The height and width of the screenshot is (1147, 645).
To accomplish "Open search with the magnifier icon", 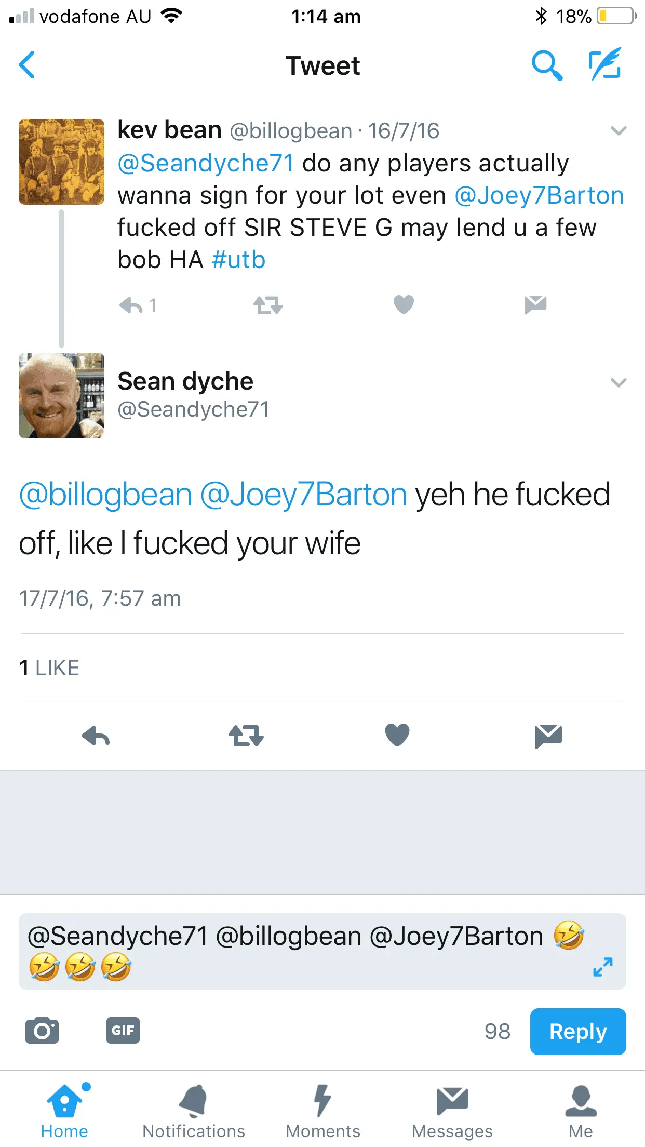I will [547, 65].
